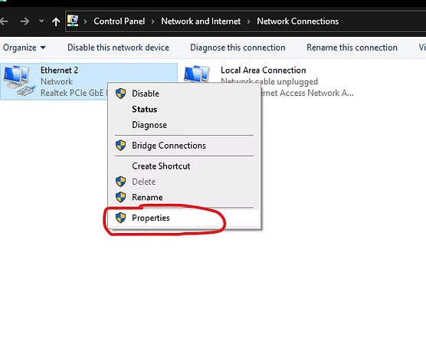Select the Control Panel icon in address bar
The height and width of the screenshot is (338, 426).
pos(73,21)
